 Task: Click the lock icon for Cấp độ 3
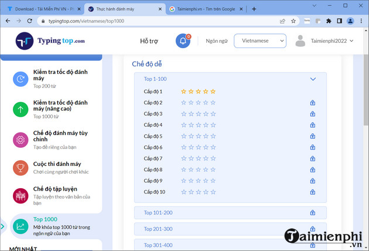[313, 114]
